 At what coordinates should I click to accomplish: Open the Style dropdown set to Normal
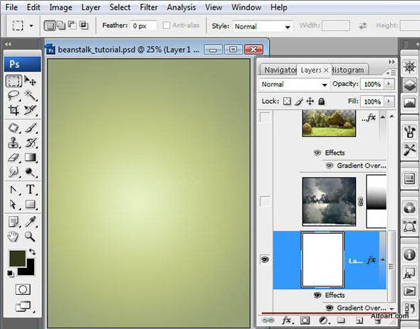[x=263, y=26]
